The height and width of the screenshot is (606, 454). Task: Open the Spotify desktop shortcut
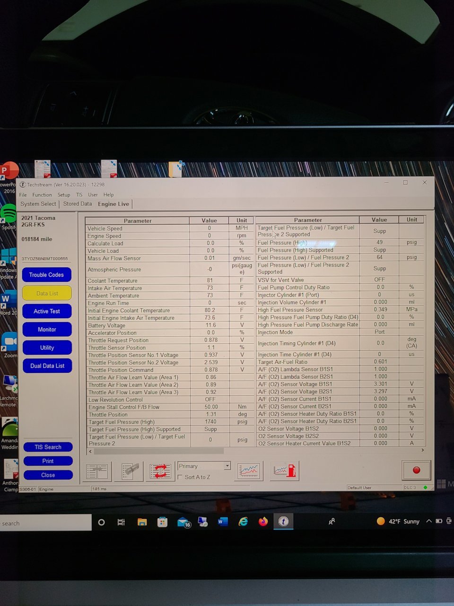point(8,217)
